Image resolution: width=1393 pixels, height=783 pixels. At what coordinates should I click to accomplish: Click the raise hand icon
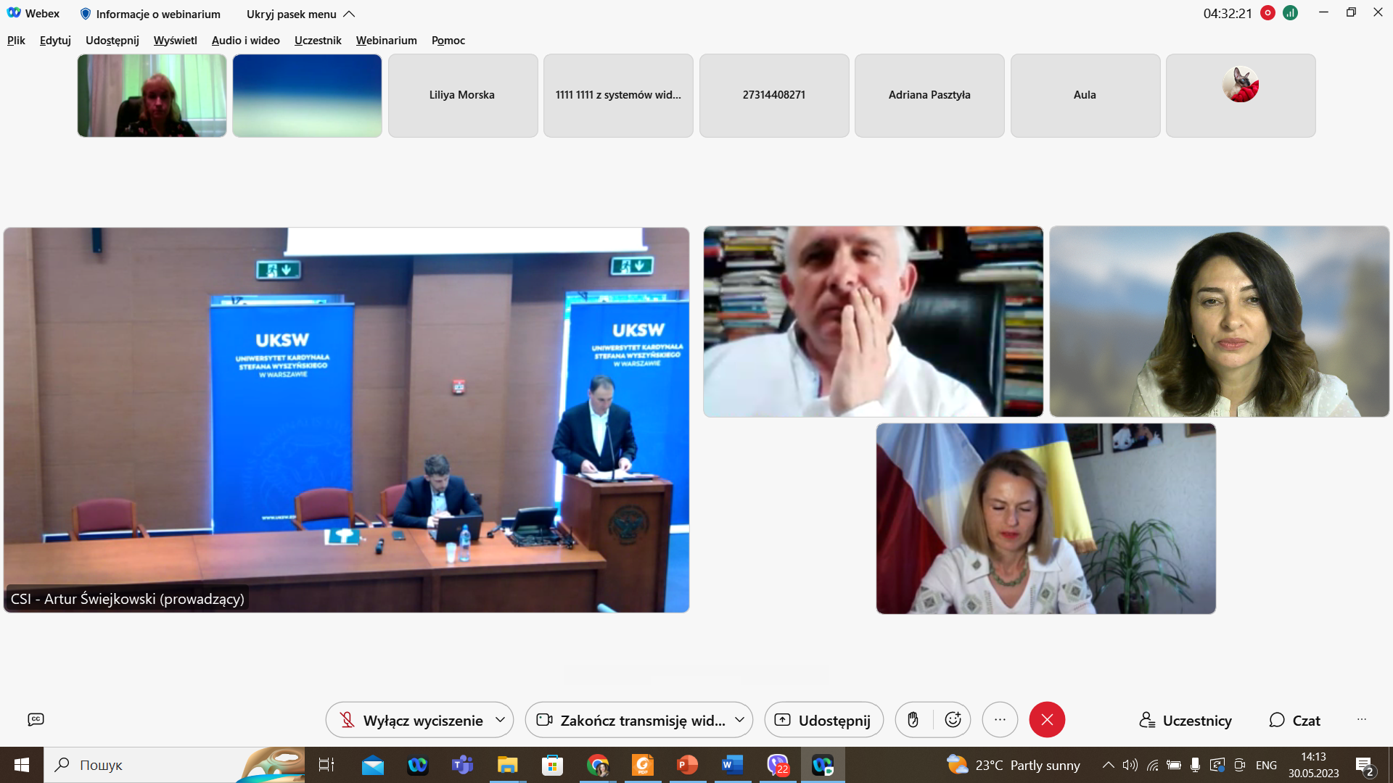click(x=913, y=720)
